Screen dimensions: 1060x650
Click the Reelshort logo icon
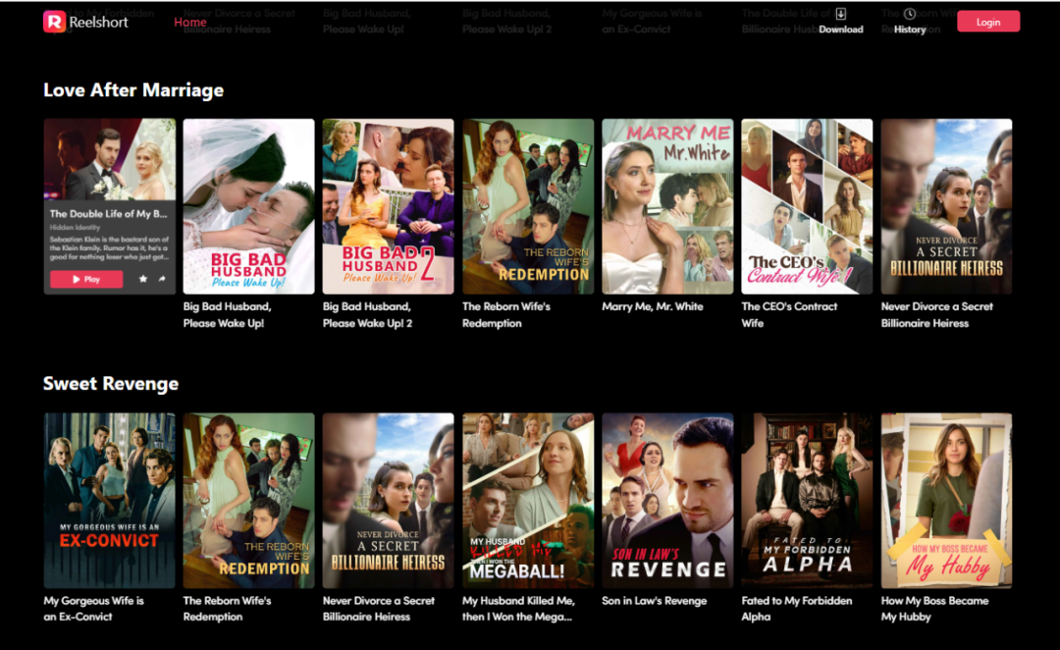(x=54, y=22)
